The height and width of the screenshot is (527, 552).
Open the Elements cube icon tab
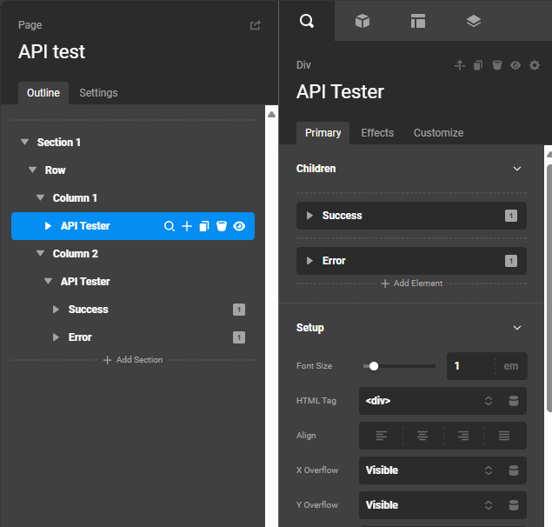pyautogui.click(x=362, y=21)
